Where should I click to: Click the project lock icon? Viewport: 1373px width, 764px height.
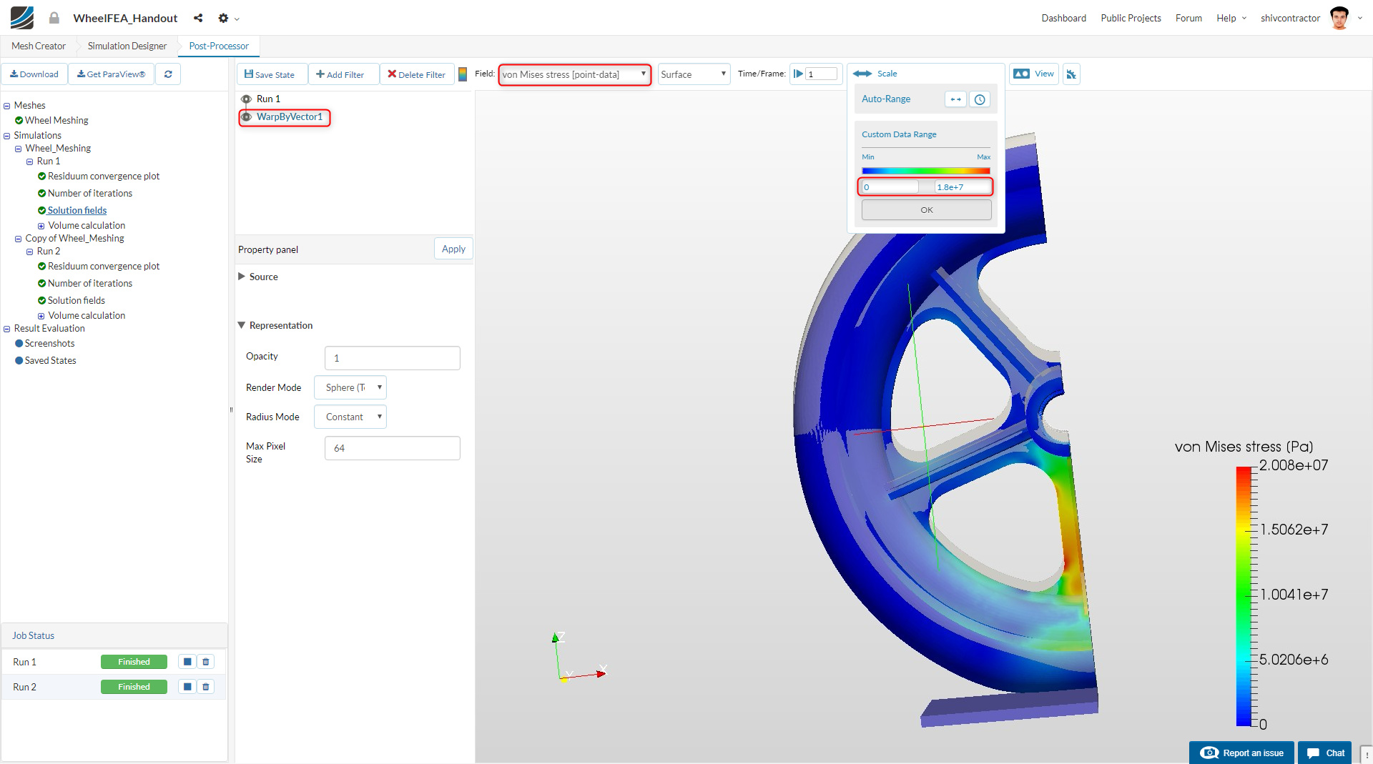pos(54,18)
